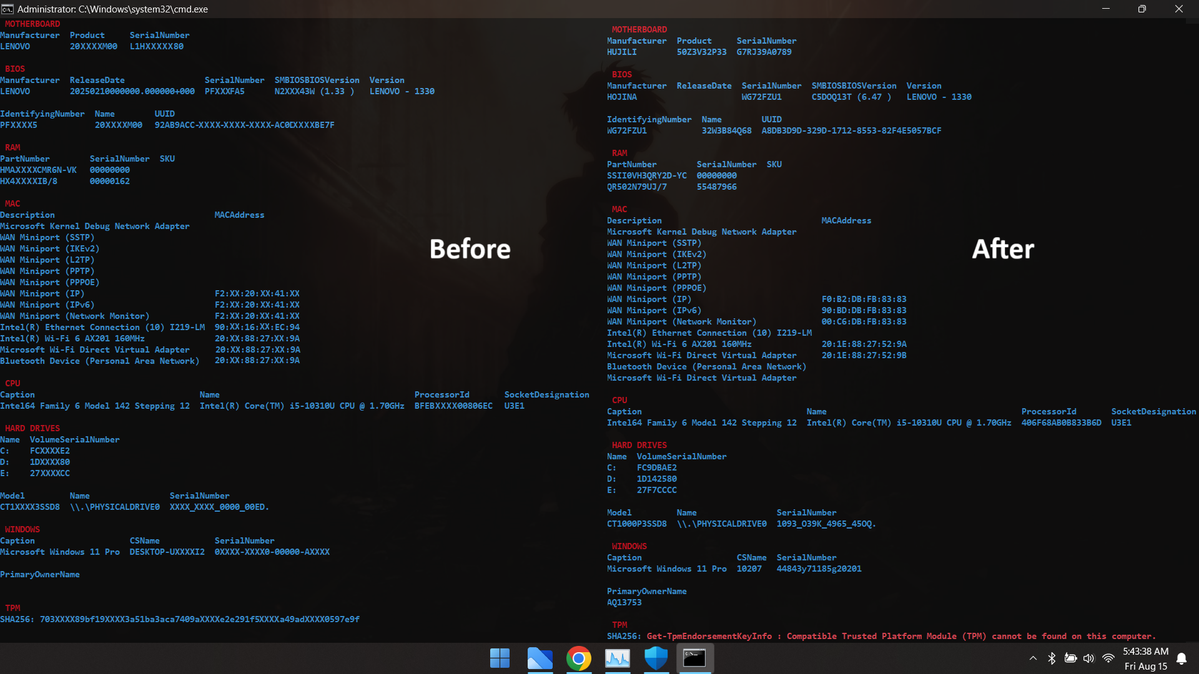This screenshot has height=674, width=1199.
Task: Open the Wi-Fi network icon
Action: pos(1108,658)
